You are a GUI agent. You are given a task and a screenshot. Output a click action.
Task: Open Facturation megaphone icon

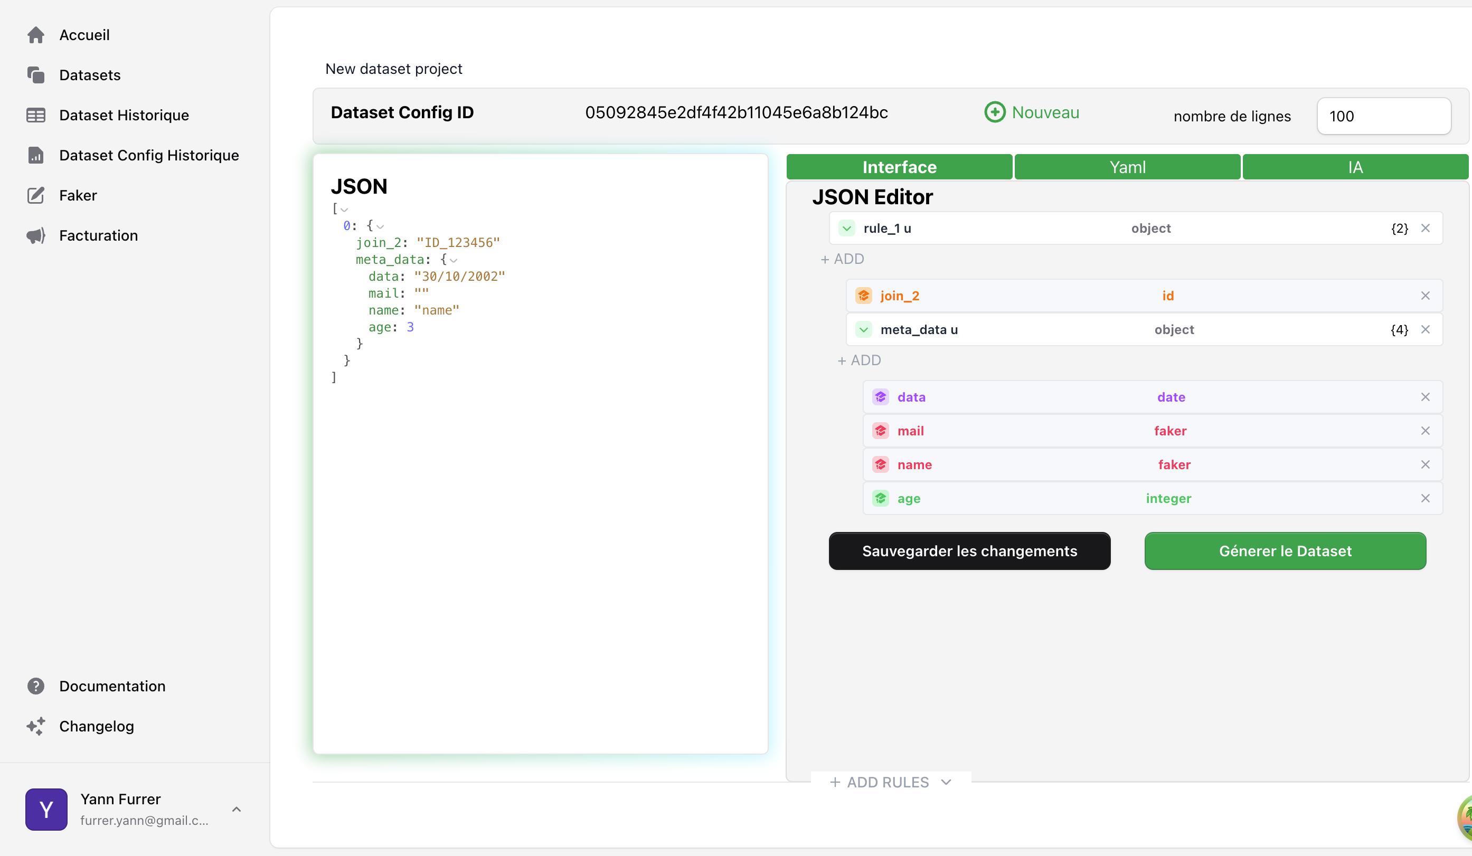click(35, 236)
